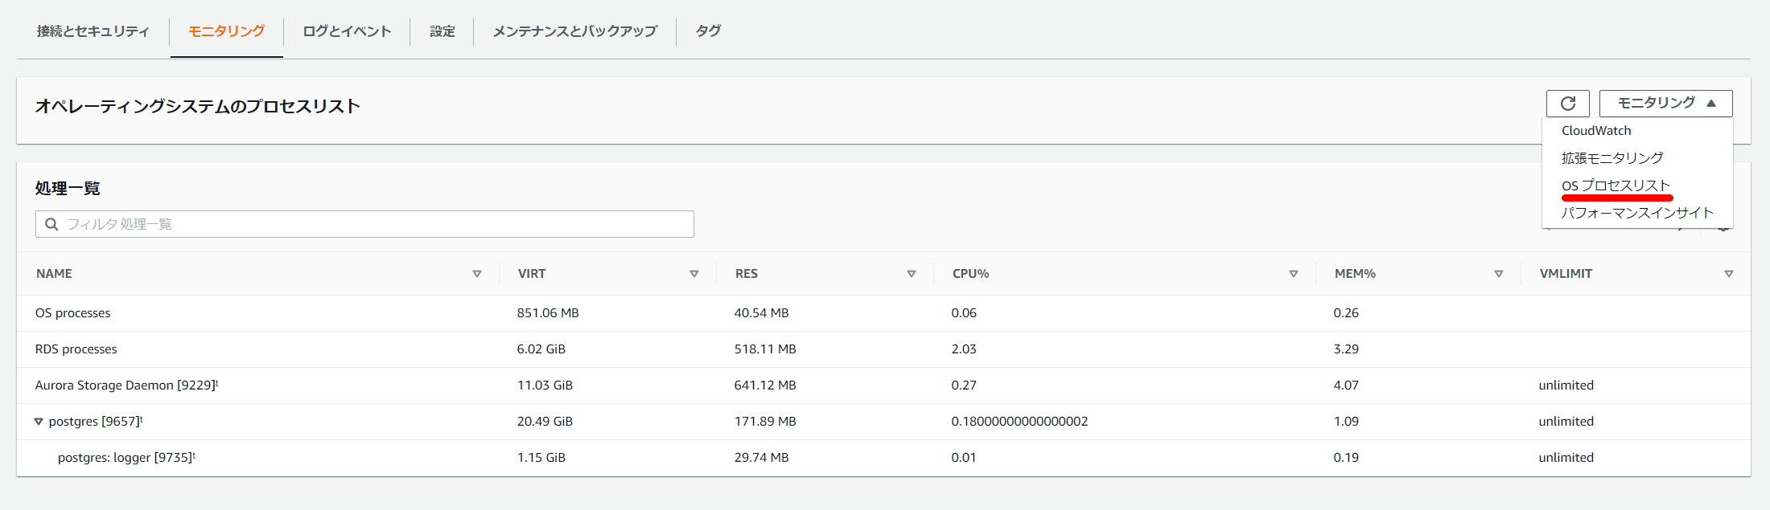Image resolution: width=1770 pixels, height=510 pixels.
Task: Close the モニタリング dropdown menu
Action: pyautogui.click(x=1665, y=104)
